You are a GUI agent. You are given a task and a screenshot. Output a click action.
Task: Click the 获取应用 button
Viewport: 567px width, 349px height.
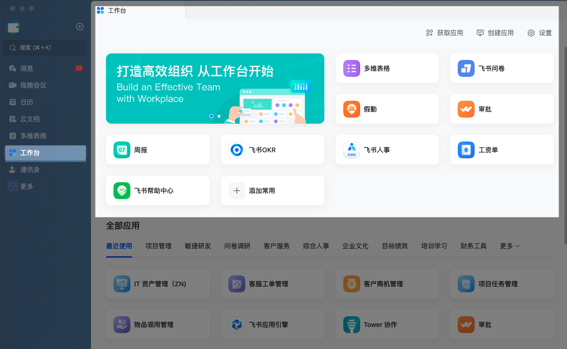point(444,33)
